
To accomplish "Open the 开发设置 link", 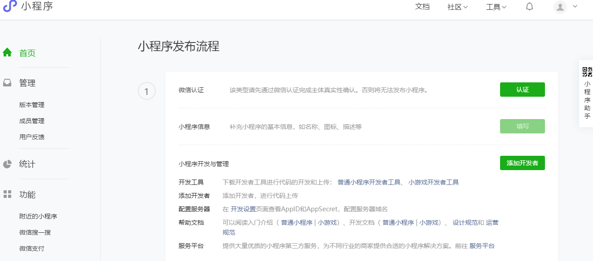I will click(243, 209).
